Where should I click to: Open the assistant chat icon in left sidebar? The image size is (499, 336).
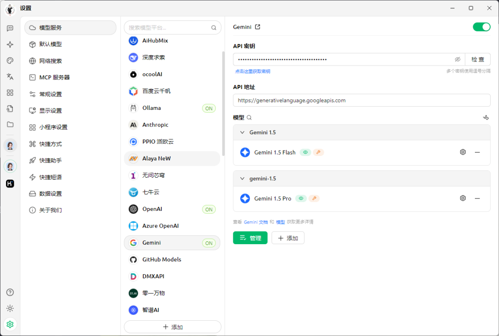click(10, 28)
